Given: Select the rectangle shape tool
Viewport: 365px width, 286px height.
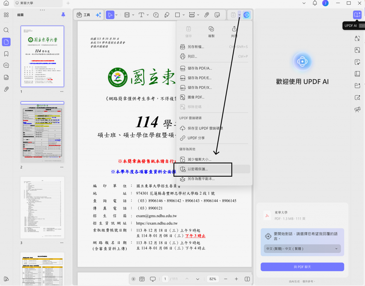Looking at the screenshot, I should 178,15.
